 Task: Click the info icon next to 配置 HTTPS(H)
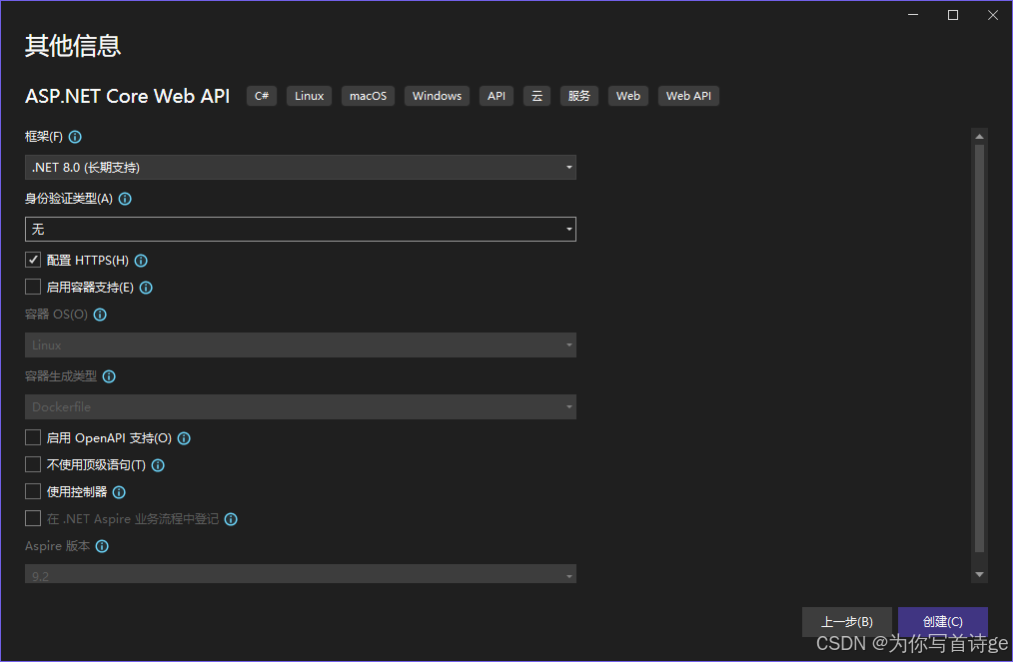(x=141, y=261)
